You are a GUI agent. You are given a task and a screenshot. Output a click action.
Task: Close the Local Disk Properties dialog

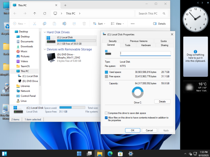[x=172, y=34]
